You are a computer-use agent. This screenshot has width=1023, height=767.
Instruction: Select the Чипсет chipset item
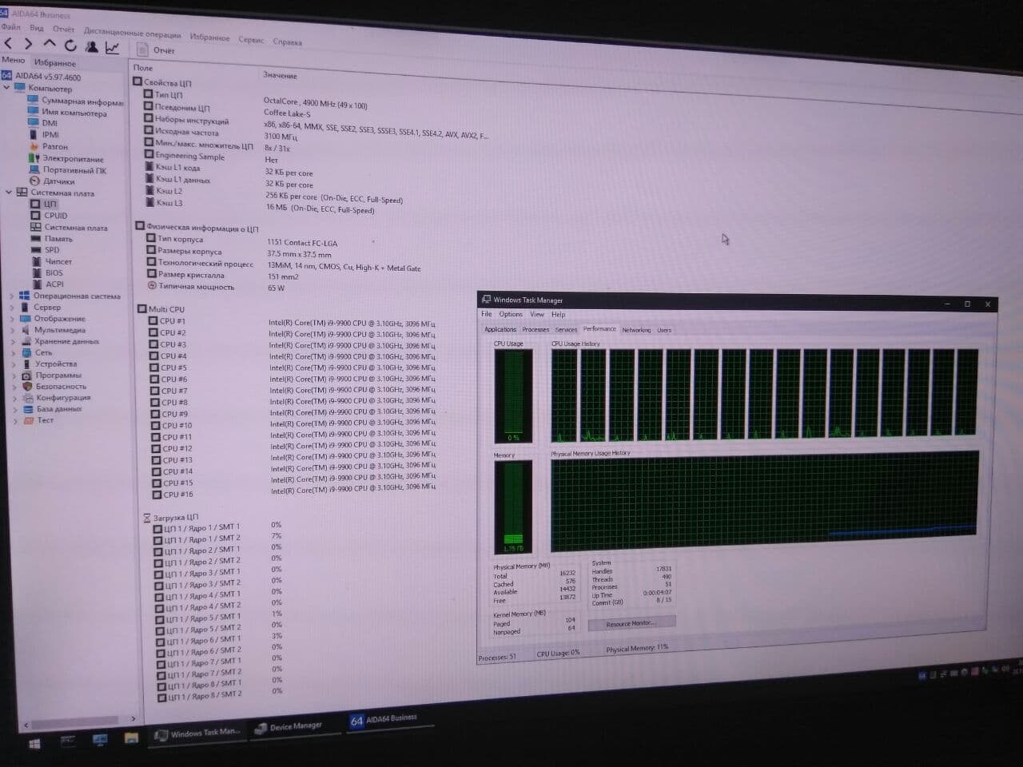coord(58,261)
